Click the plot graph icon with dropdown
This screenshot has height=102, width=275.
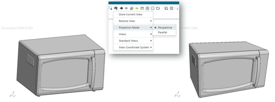pyautogui.click(x=166, y=8)
